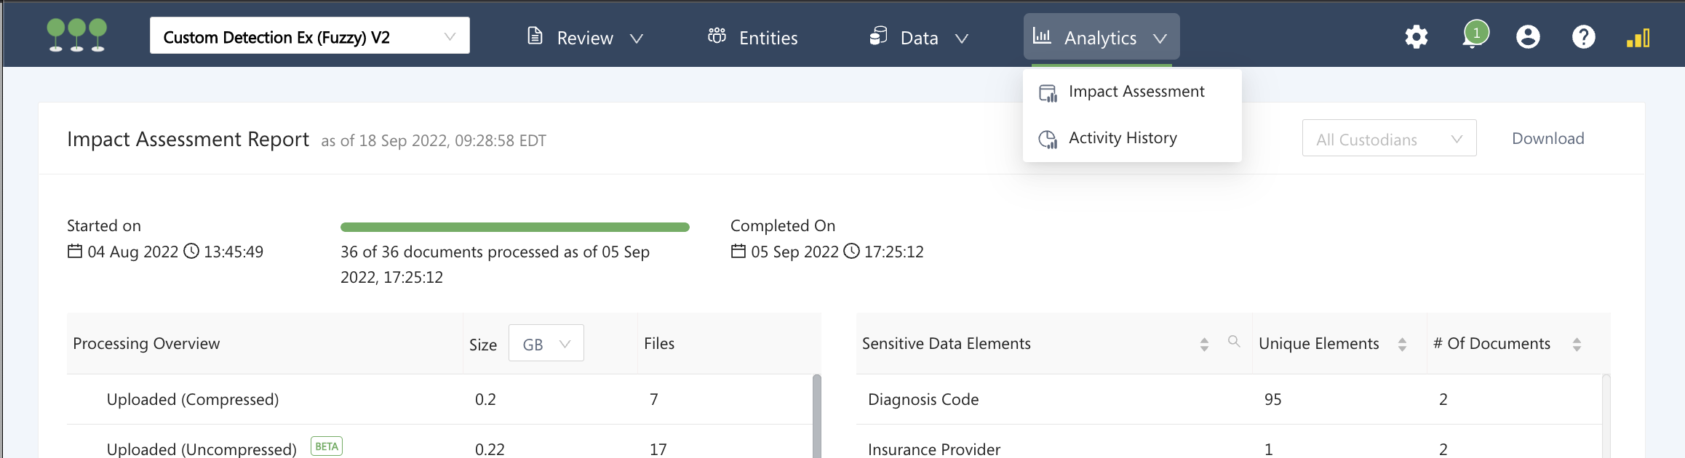Open the user account profile icon
Screen dimensions: 1685x458
1528,37
